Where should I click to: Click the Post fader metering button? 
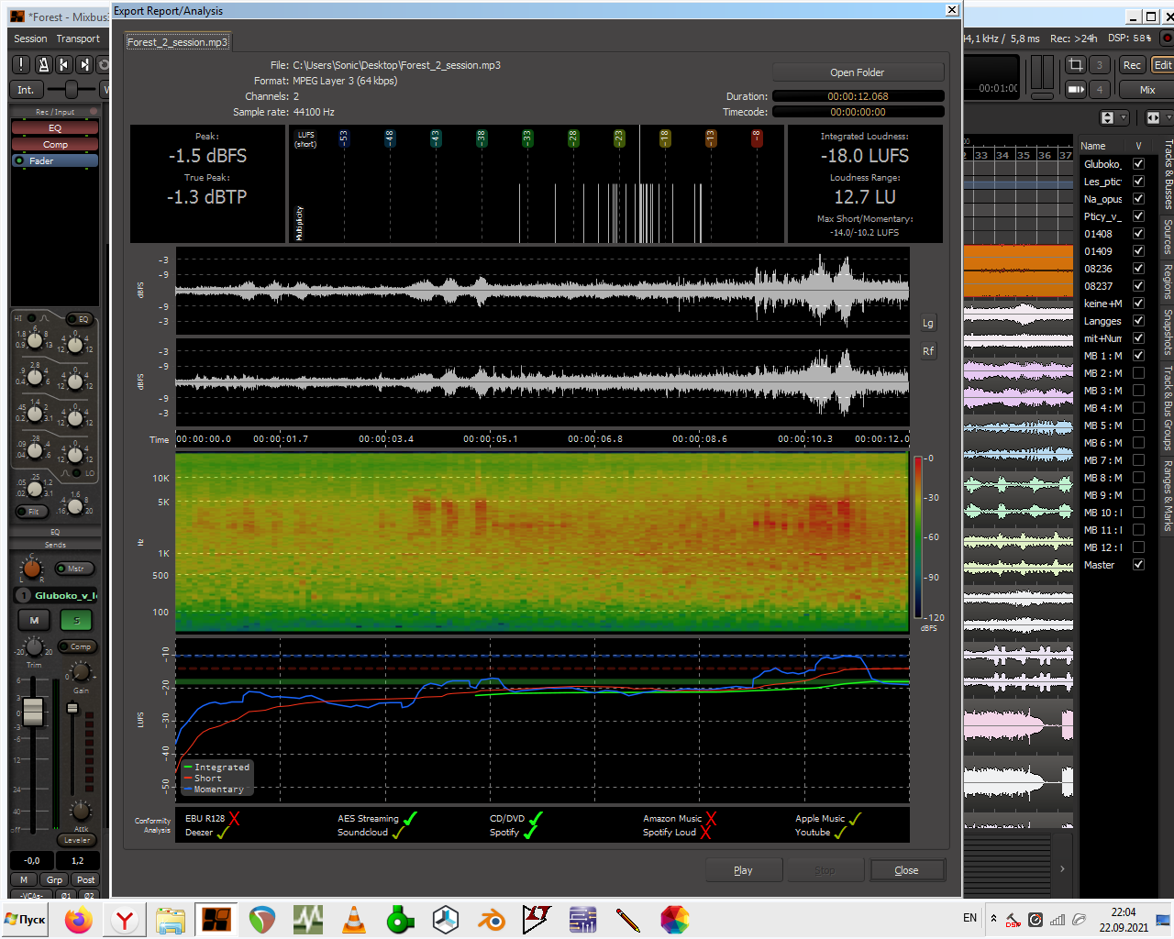pos(85,879)
